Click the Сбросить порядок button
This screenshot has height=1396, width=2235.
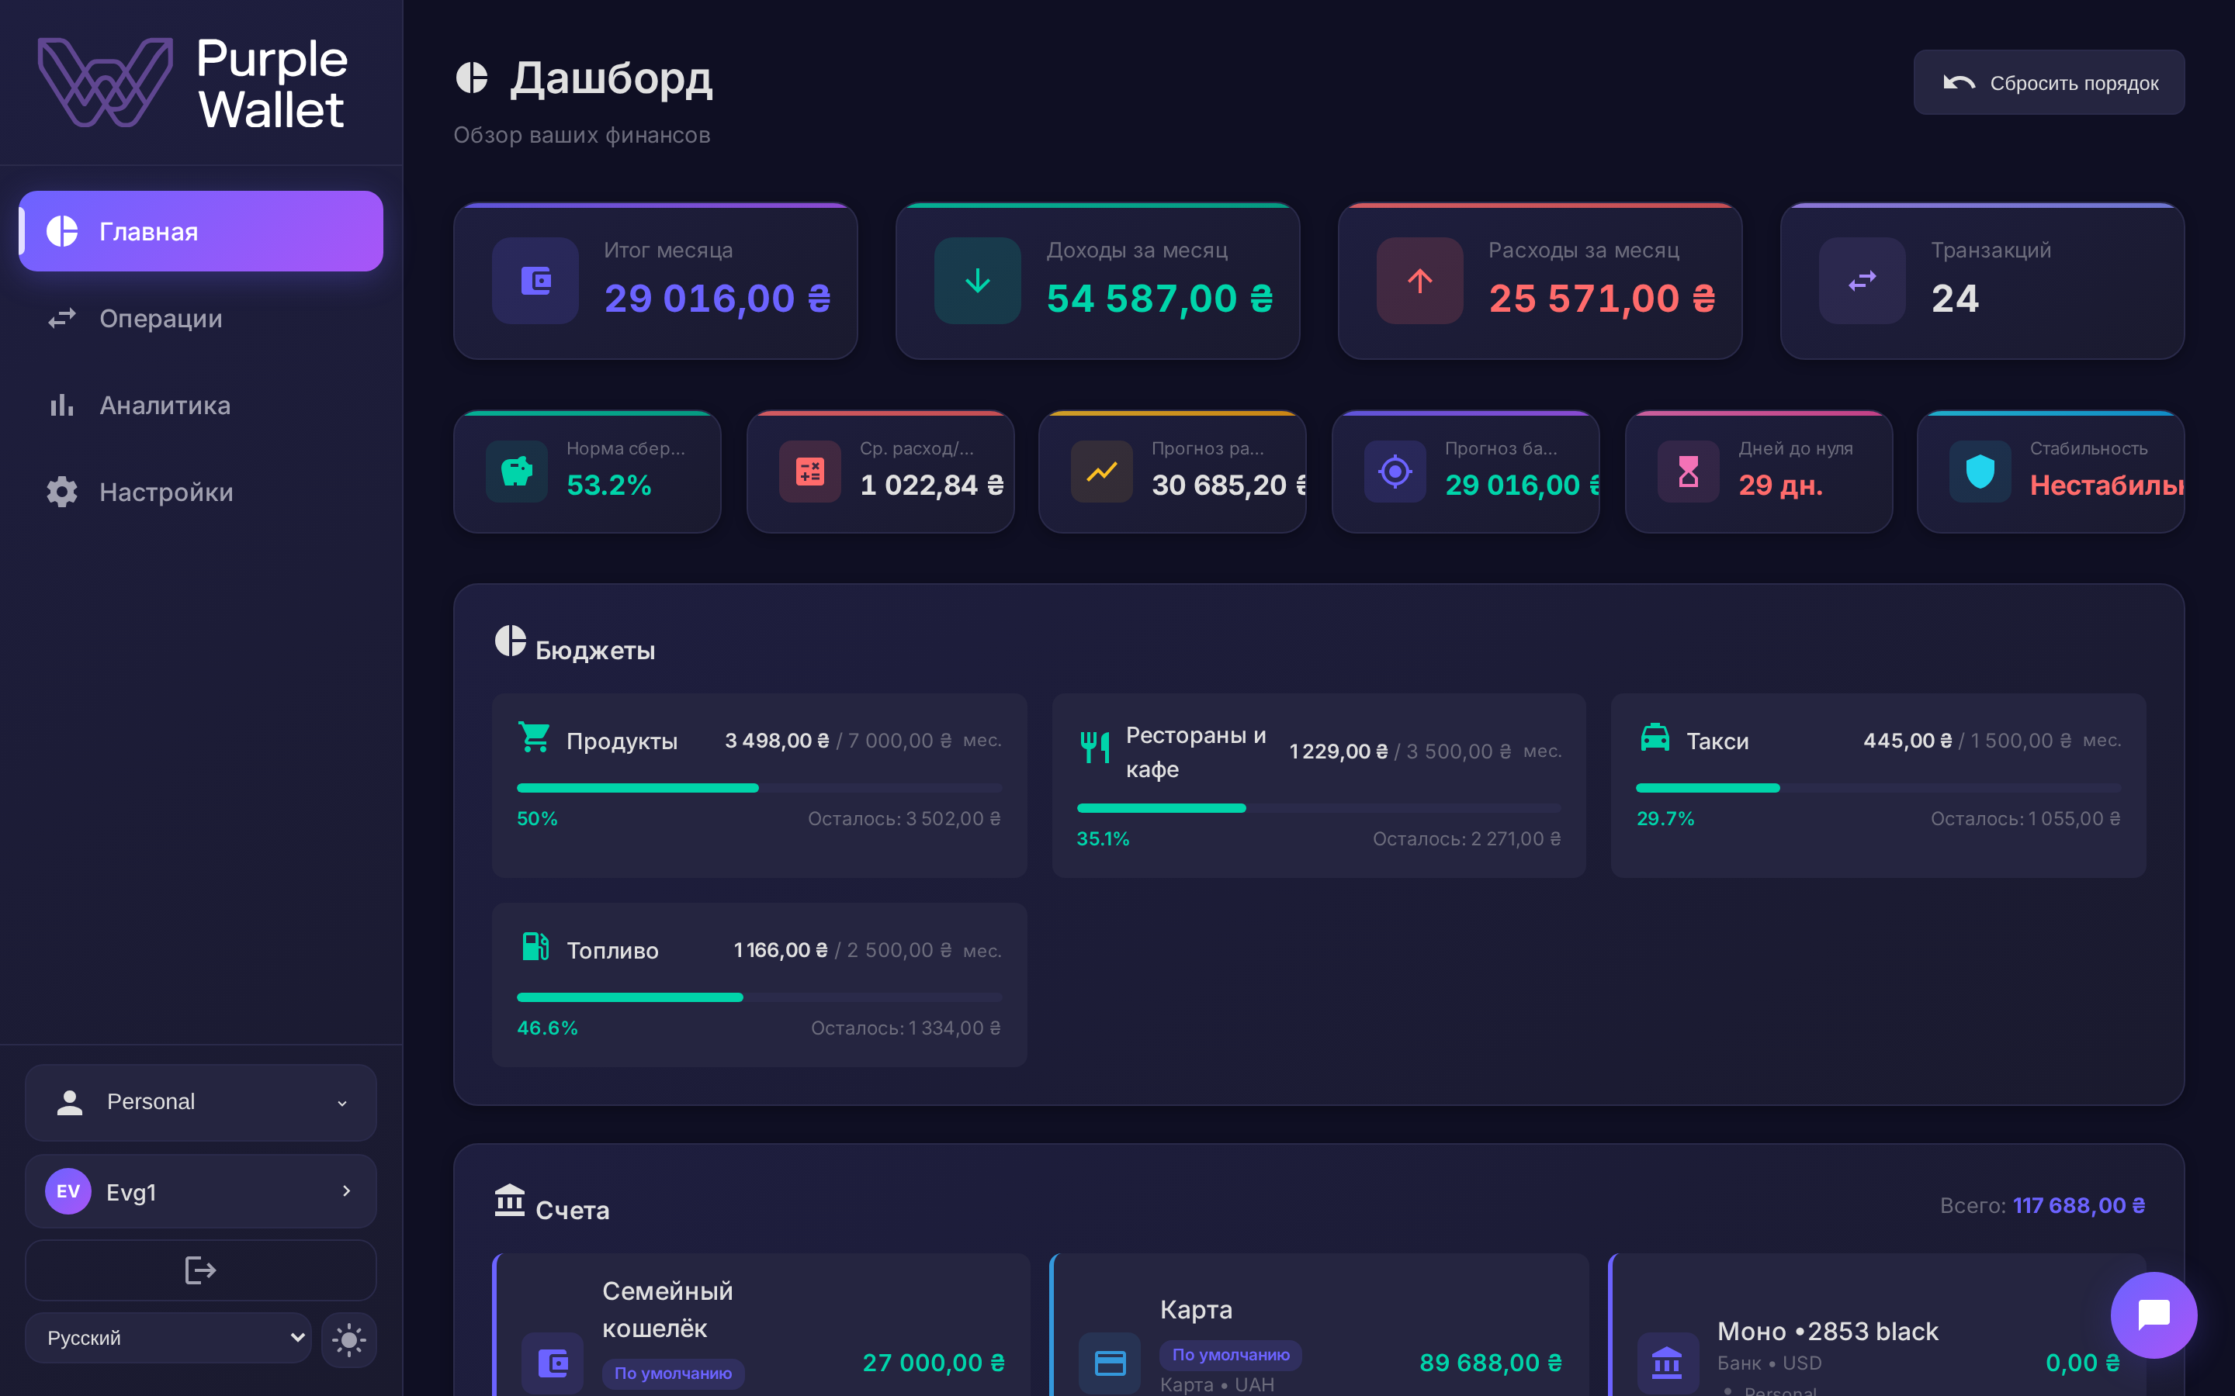(x=2049, y=83)
